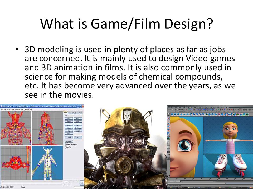The image size is (253, 189).
Task: Open Maya File menu
Action: [x=168, y=107]
